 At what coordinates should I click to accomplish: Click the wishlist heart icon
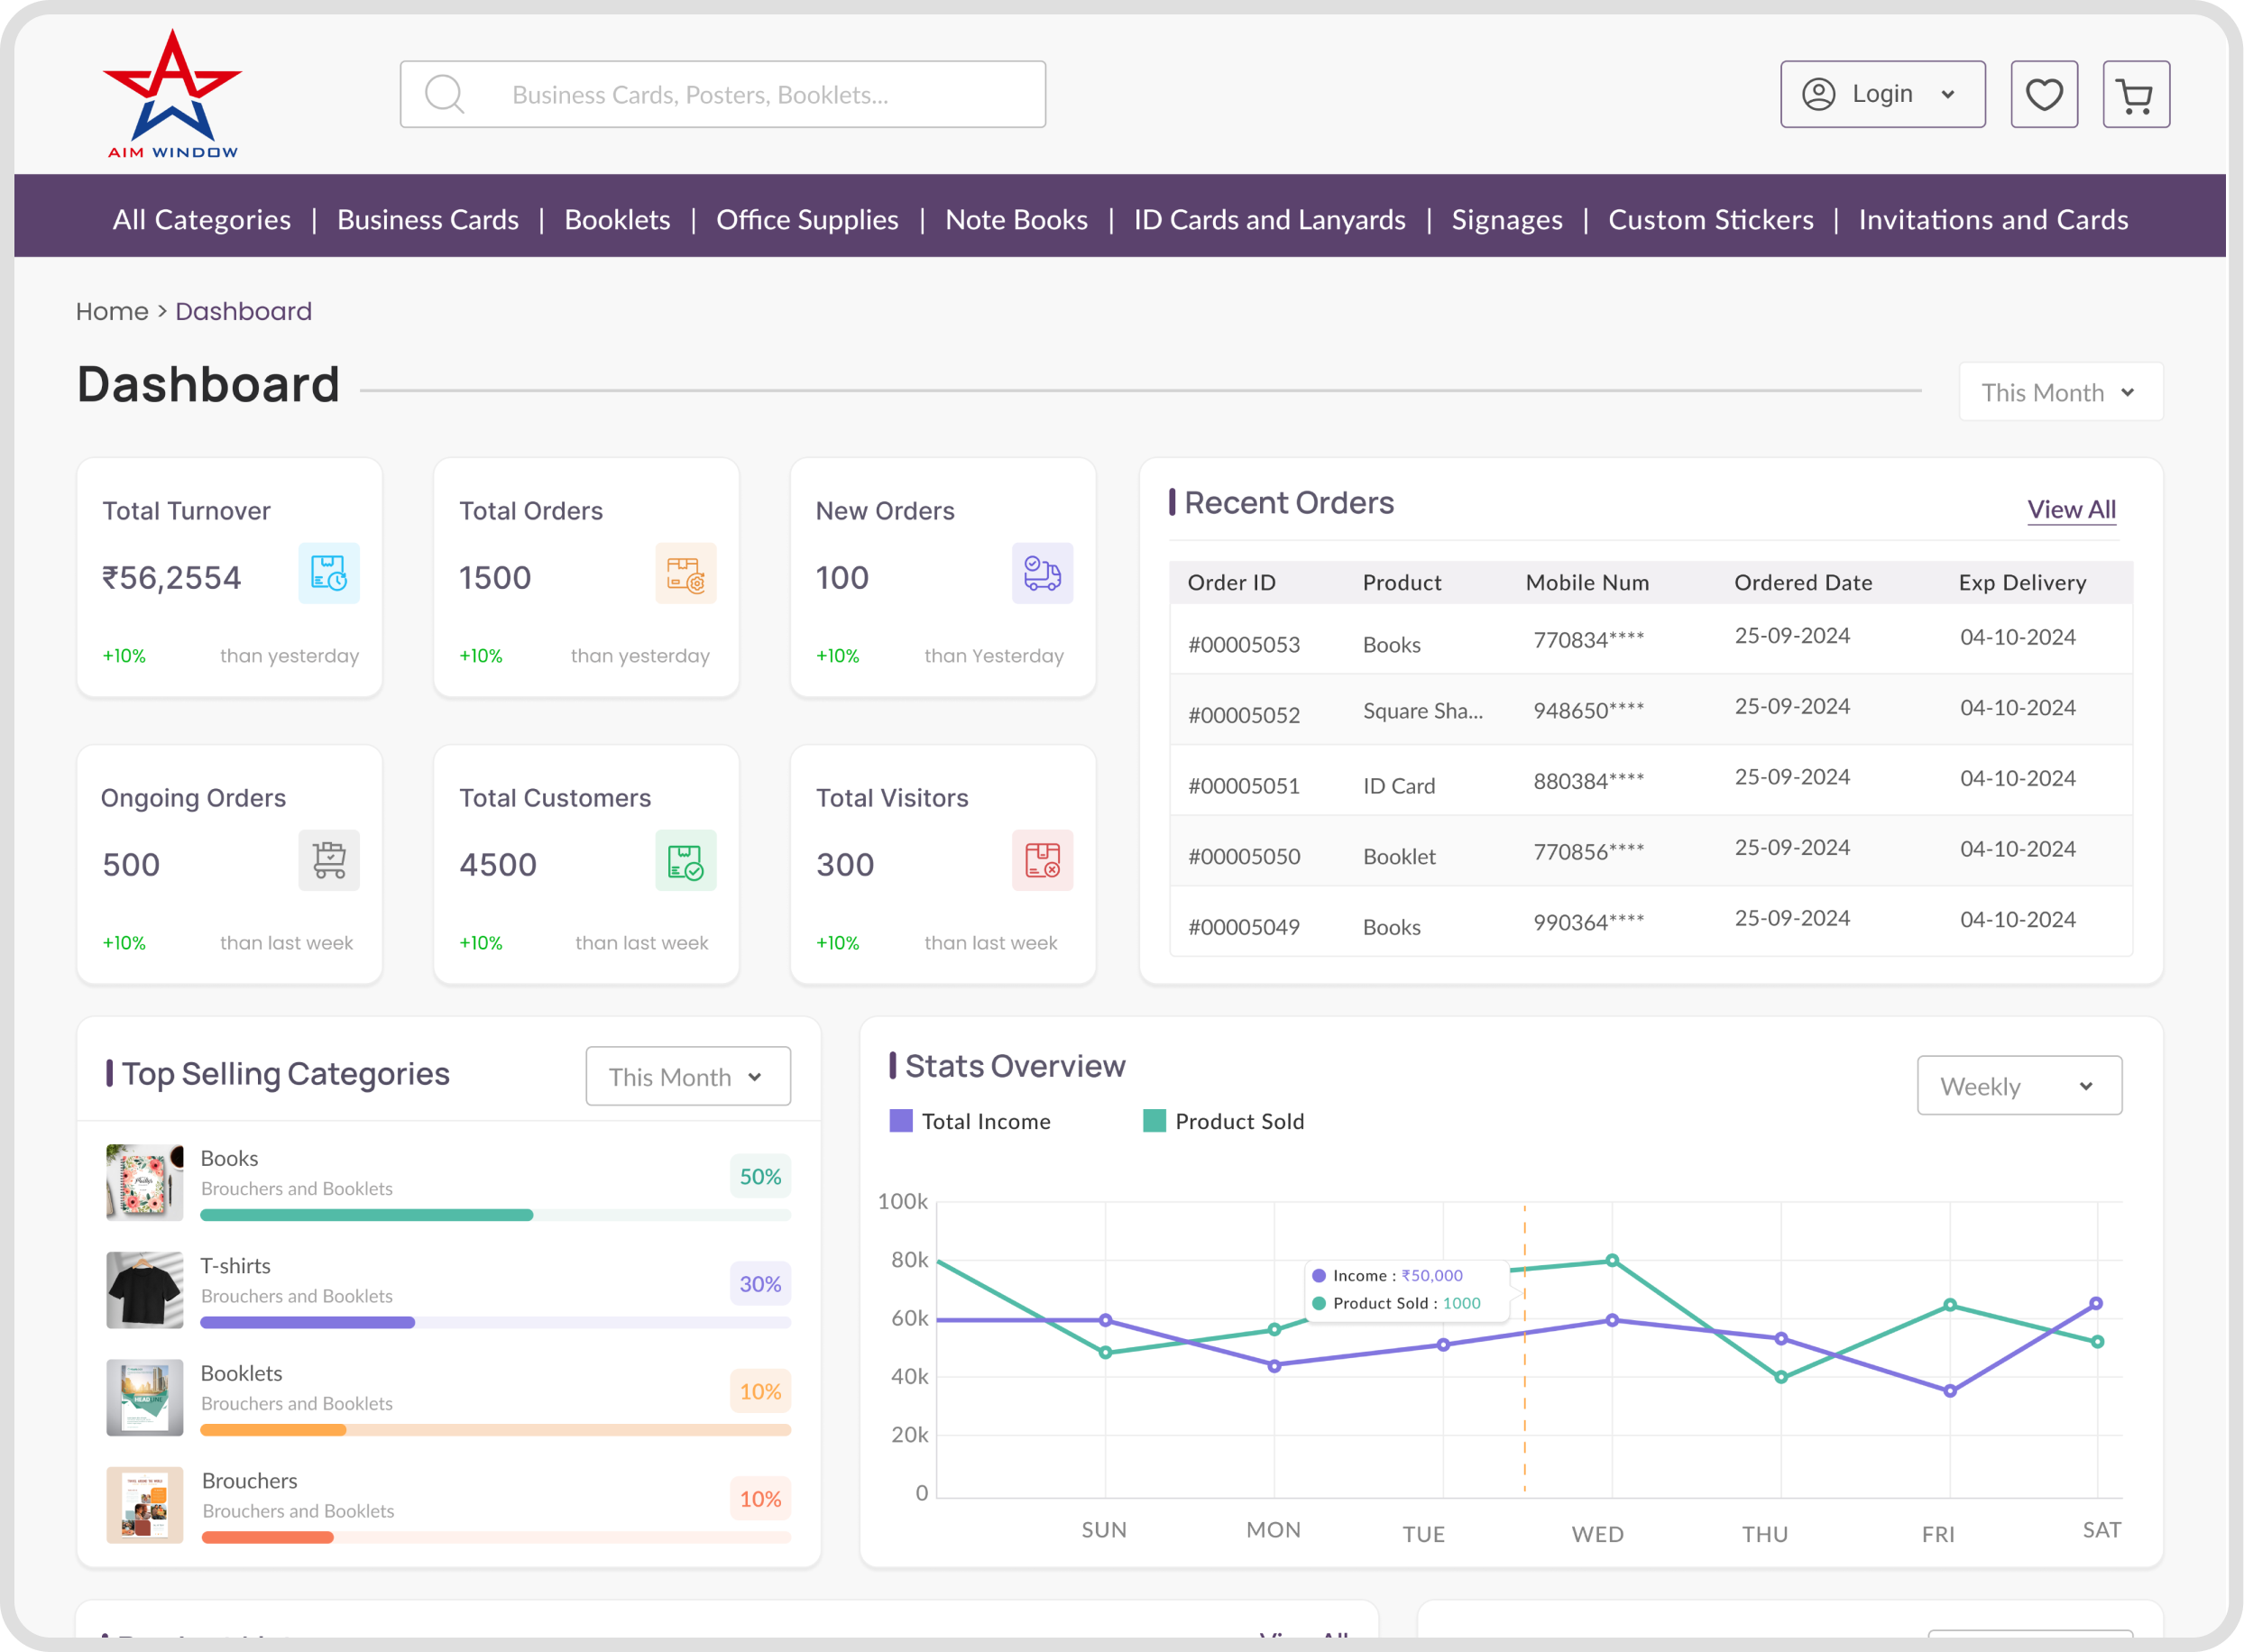point(2043,95)
